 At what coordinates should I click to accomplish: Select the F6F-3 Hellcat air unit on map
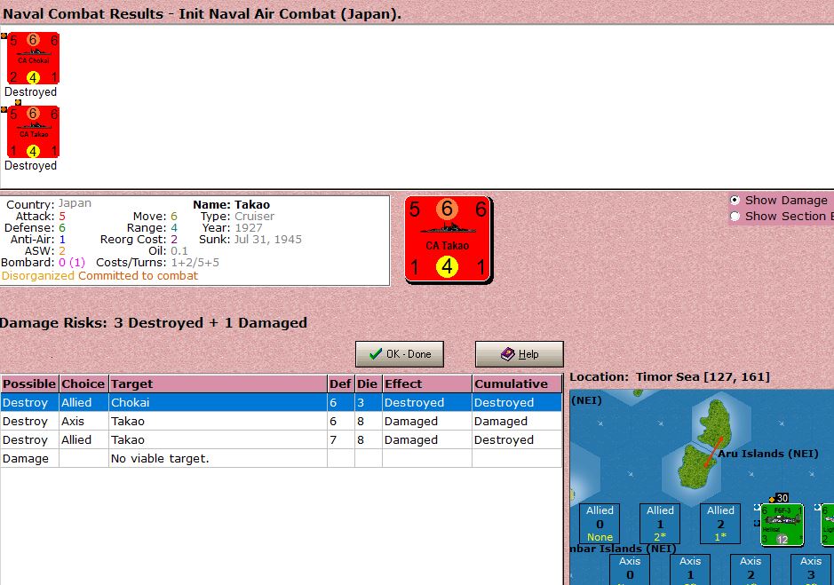tap(782, 525)
